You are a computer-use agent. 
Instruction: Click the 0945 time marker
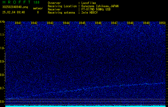pos(82,23)
